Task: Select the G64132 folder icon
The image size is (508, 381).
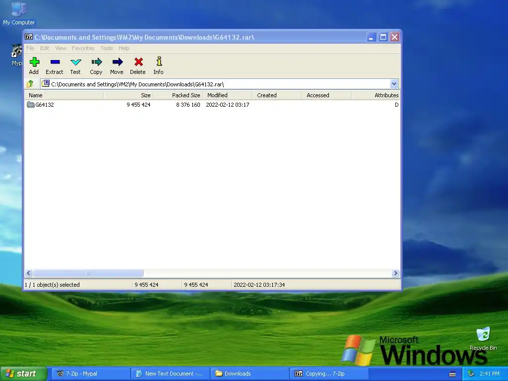Action: (30, 104)
